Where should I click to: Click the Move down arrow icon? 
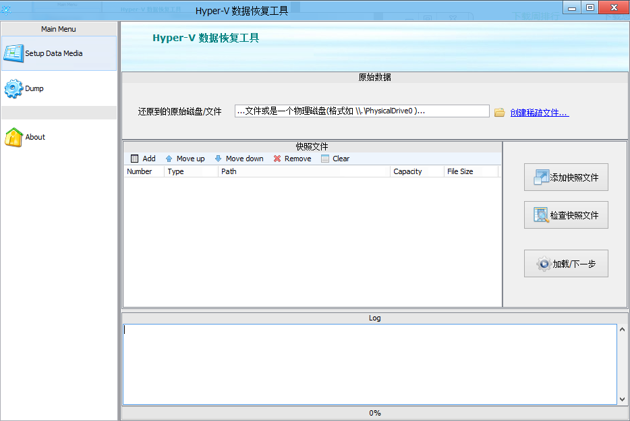point(218,159)
